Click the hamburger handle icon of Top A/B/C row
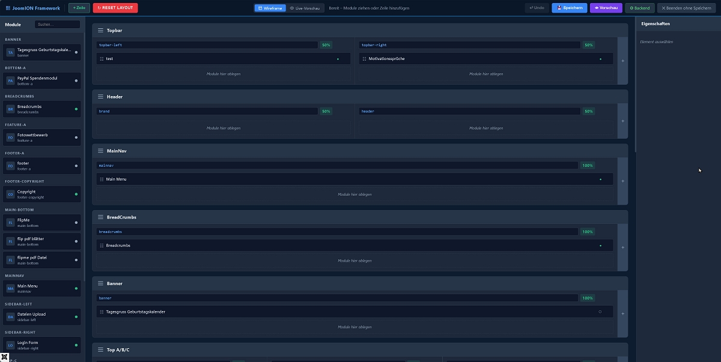The image size is (721, 362). (101, 349)
